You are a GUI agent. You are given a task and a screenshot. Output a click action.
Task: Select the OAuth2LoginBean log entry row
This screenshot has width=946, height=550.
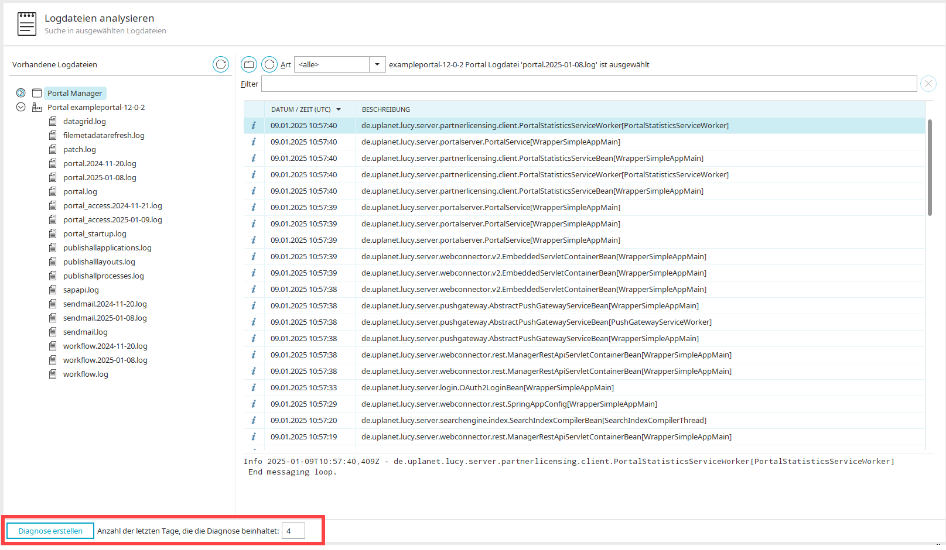(x=487, y=387)
